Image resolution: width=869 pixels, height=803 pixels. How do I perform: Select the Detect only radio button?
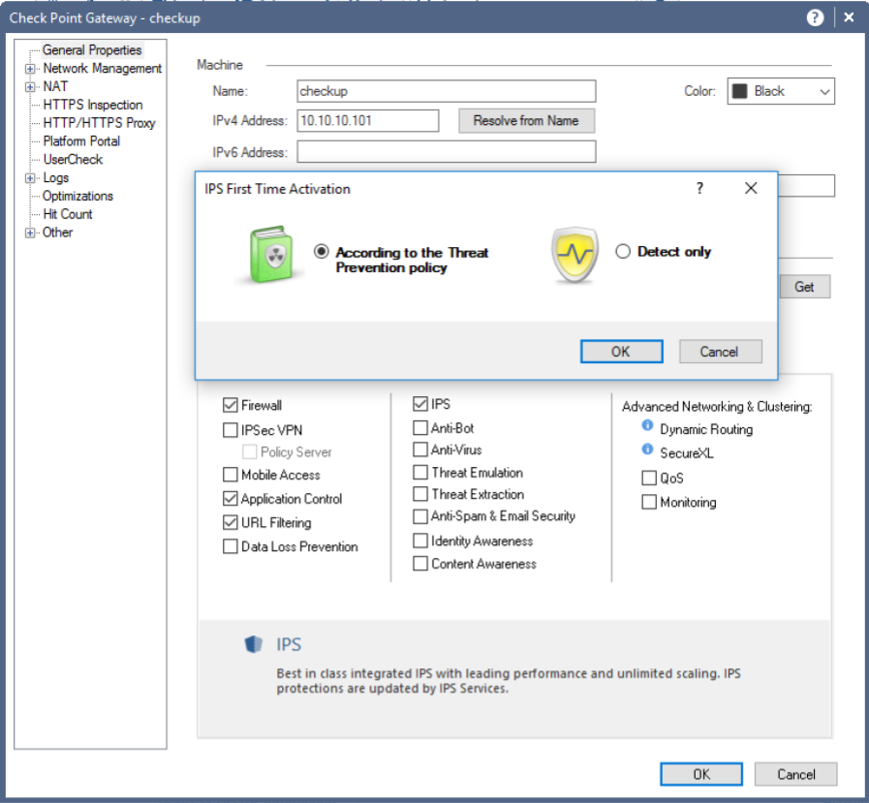click(x=623, y=252)
